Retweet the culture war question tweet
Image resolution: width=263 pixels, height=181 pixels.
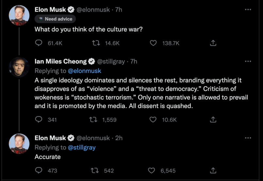tap(96, 43)
